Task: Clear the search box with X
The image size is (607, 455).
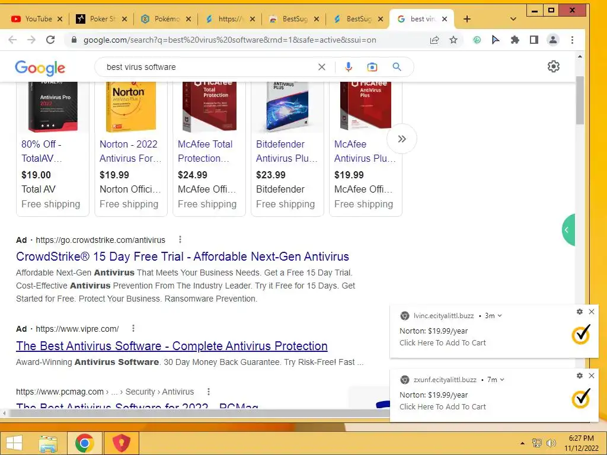Action: point(322,67)
